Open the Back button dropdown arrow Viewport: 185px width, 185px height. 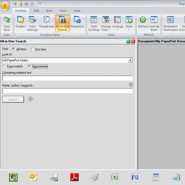pos(129,30)
